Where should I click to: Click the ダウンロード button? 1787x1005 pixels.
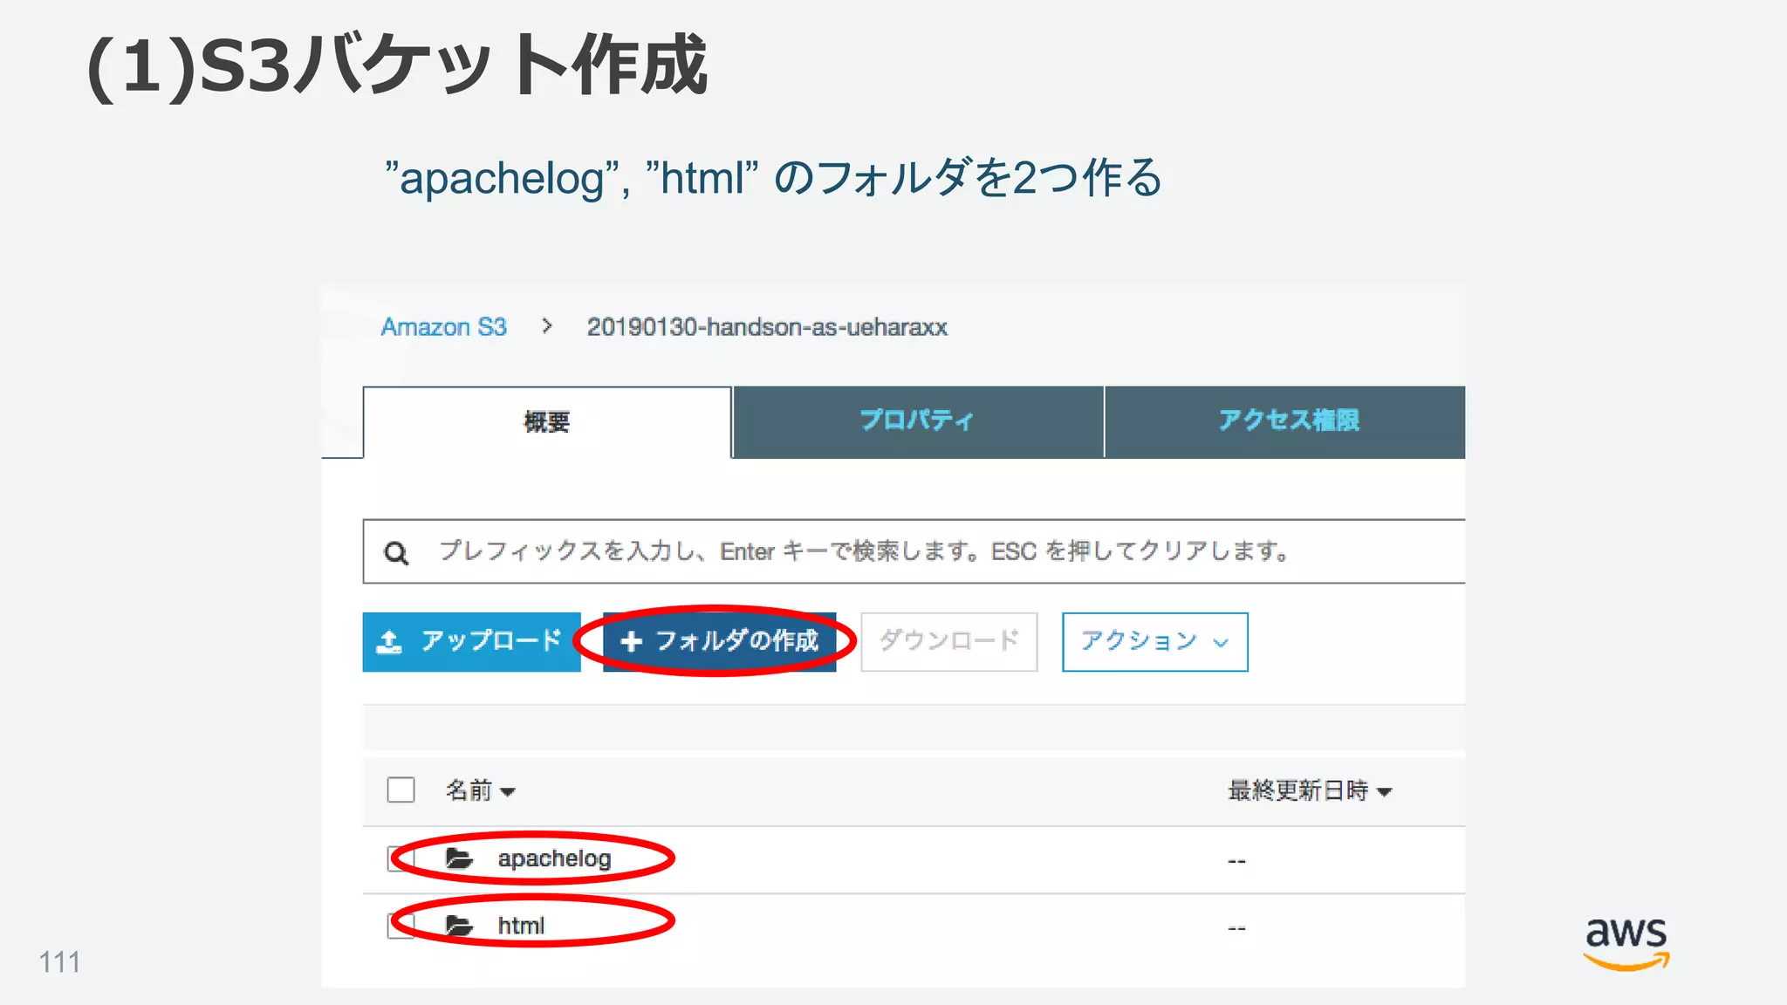point(948,642)
